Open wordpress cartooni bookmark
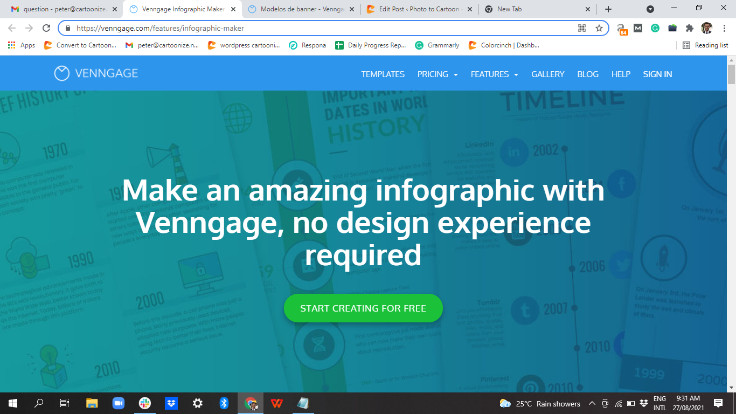 (x=244, y=45)
